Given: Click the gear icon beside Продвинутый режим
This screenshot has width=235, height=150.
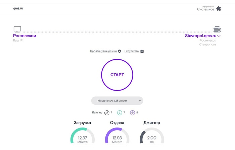Looking at the screenshot, I should click(x=120, y=51).
